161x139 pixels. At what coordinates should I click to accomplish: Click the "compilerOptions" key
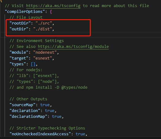click(25, 12)
